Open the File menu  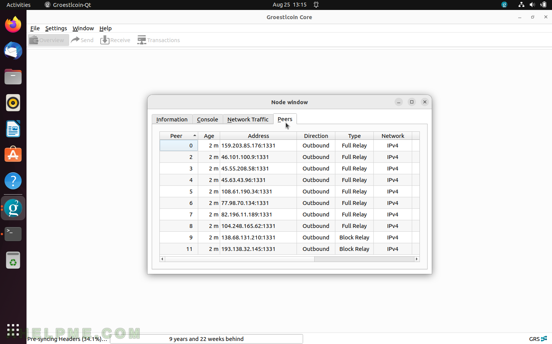(x=35, y=28)
